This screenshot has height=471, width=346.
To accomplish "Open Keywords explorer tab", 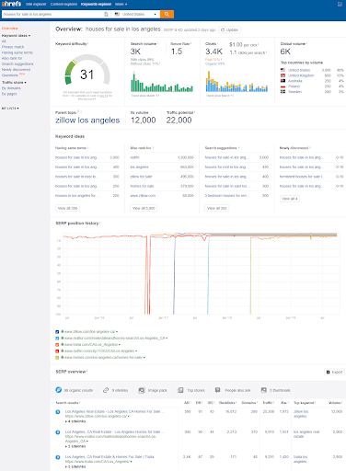I will (x=96, y=4).
